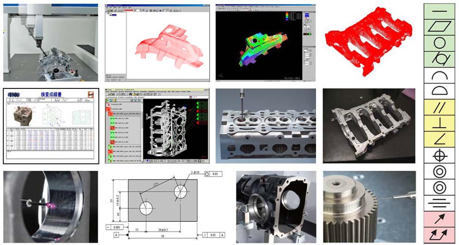Select the parallelism double-slash symbol
Image resolution: width=459 pixels, height=245 pixels.
coord(439,107)
